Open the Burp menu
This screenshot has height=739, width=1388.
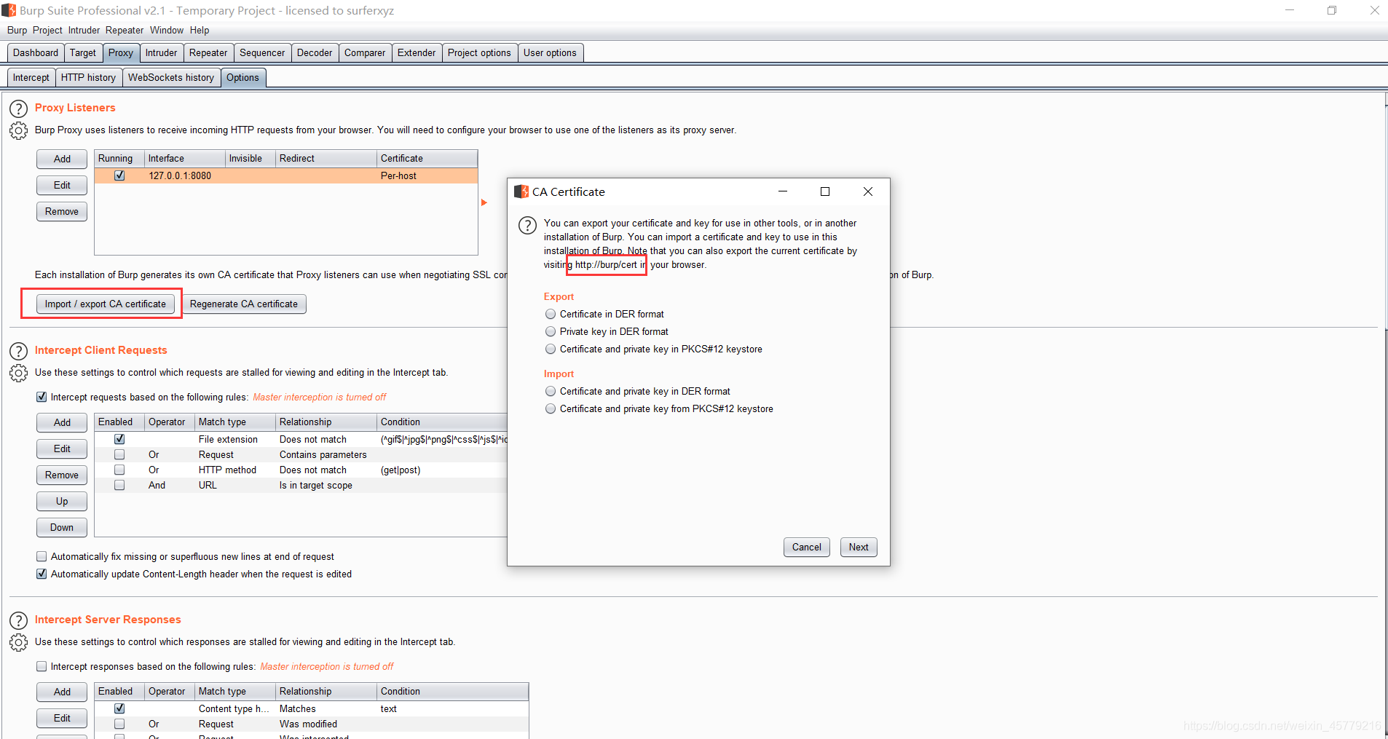[17, 30]
